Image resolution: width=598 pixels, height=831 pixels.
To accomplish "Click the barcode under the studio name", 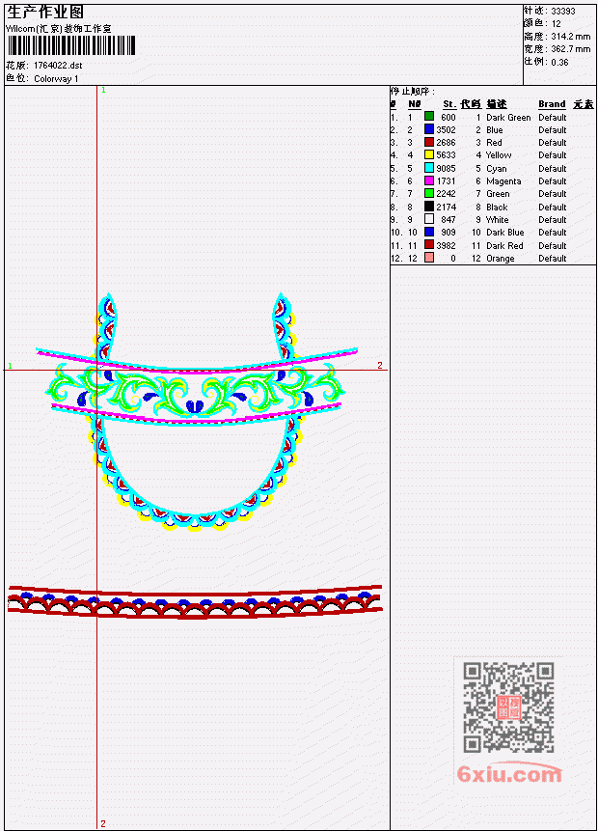I will [x=71, y=46].
